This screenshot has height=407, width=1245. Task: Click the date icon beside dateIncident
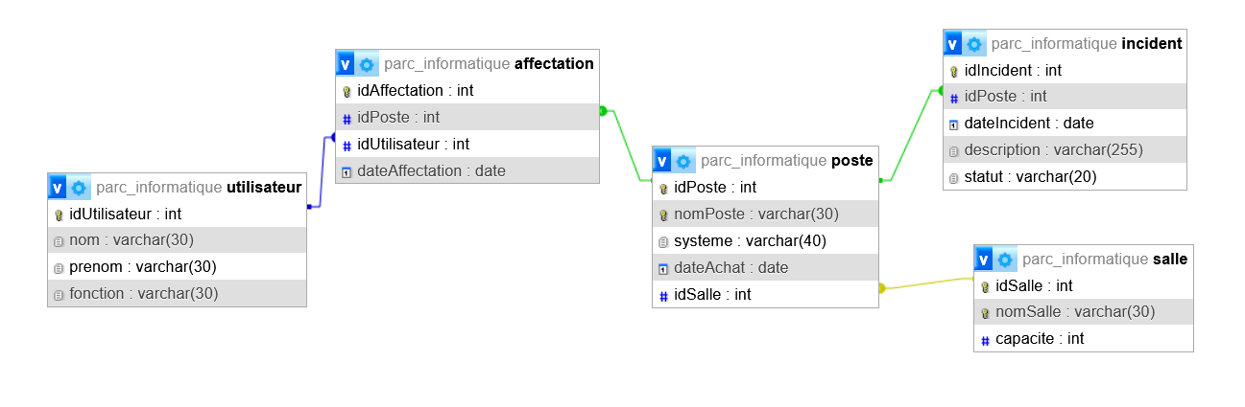(954, 124)
